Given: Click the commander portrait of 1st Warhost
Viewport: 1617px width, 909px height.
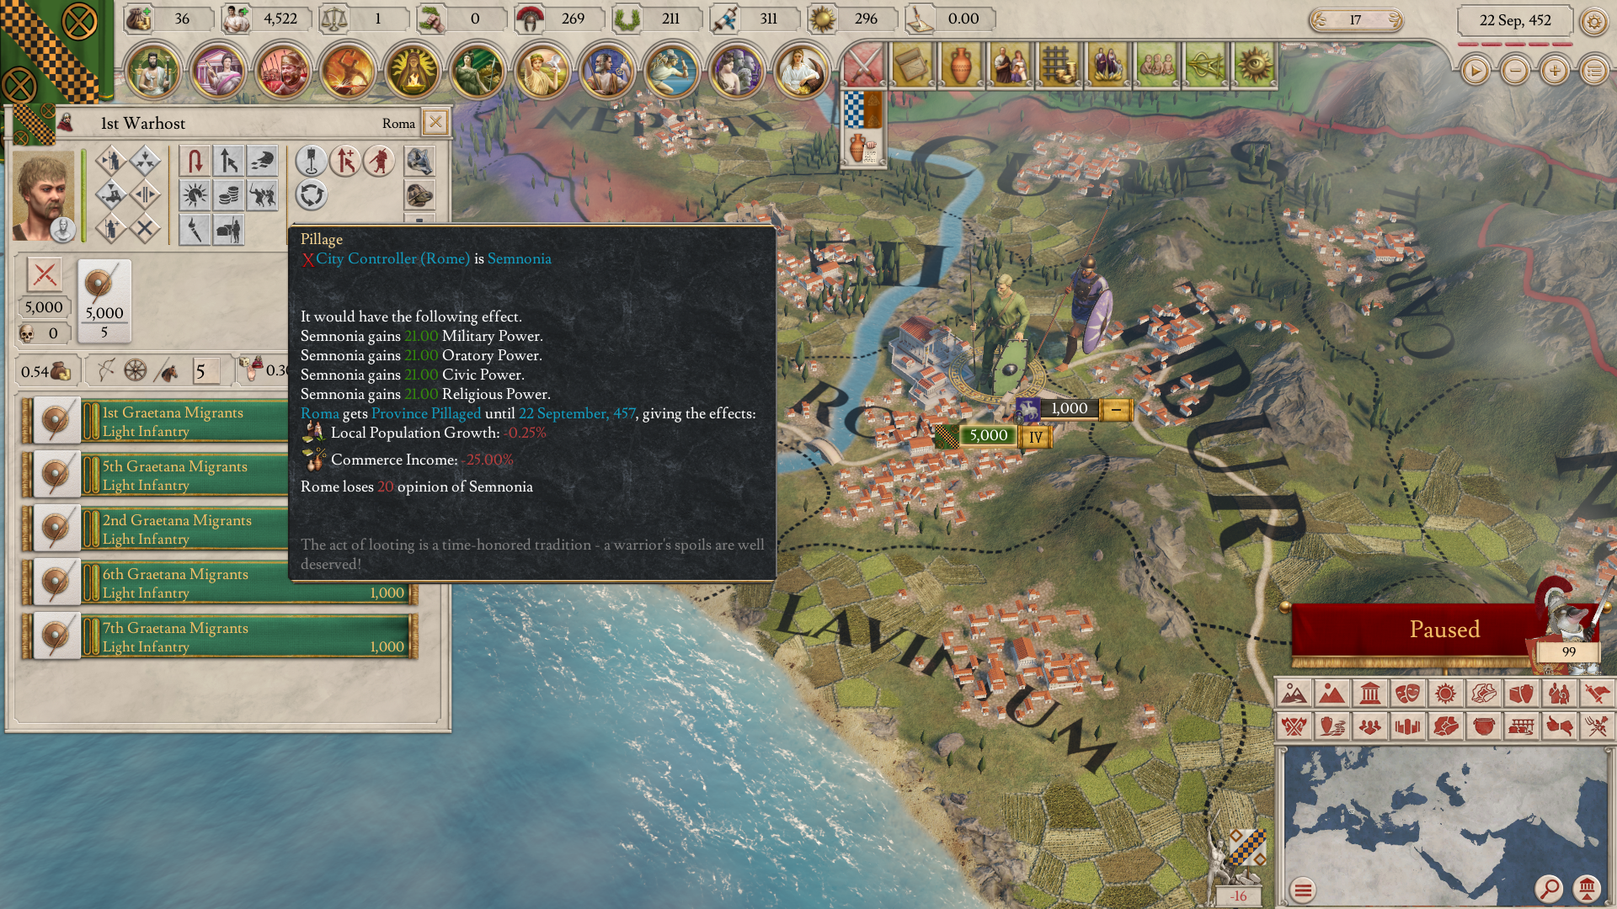Looking at the screenshot, I should (43, 196).
